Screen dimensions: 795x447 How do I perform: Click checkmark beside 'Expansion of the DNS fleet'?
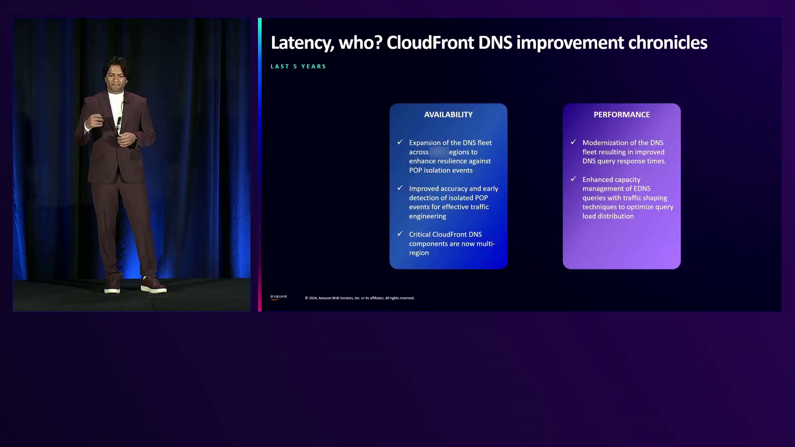tap(400, 142)
